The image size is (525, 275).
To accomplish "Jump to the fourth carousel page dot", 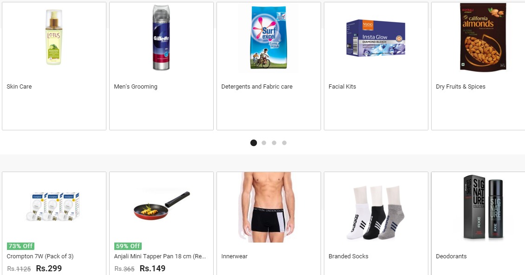I will coord(284,143).
